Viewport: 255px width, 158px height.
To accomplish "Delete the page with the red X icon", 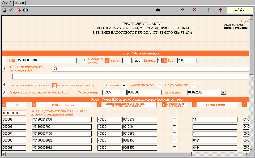I will (x=194, y=10).
